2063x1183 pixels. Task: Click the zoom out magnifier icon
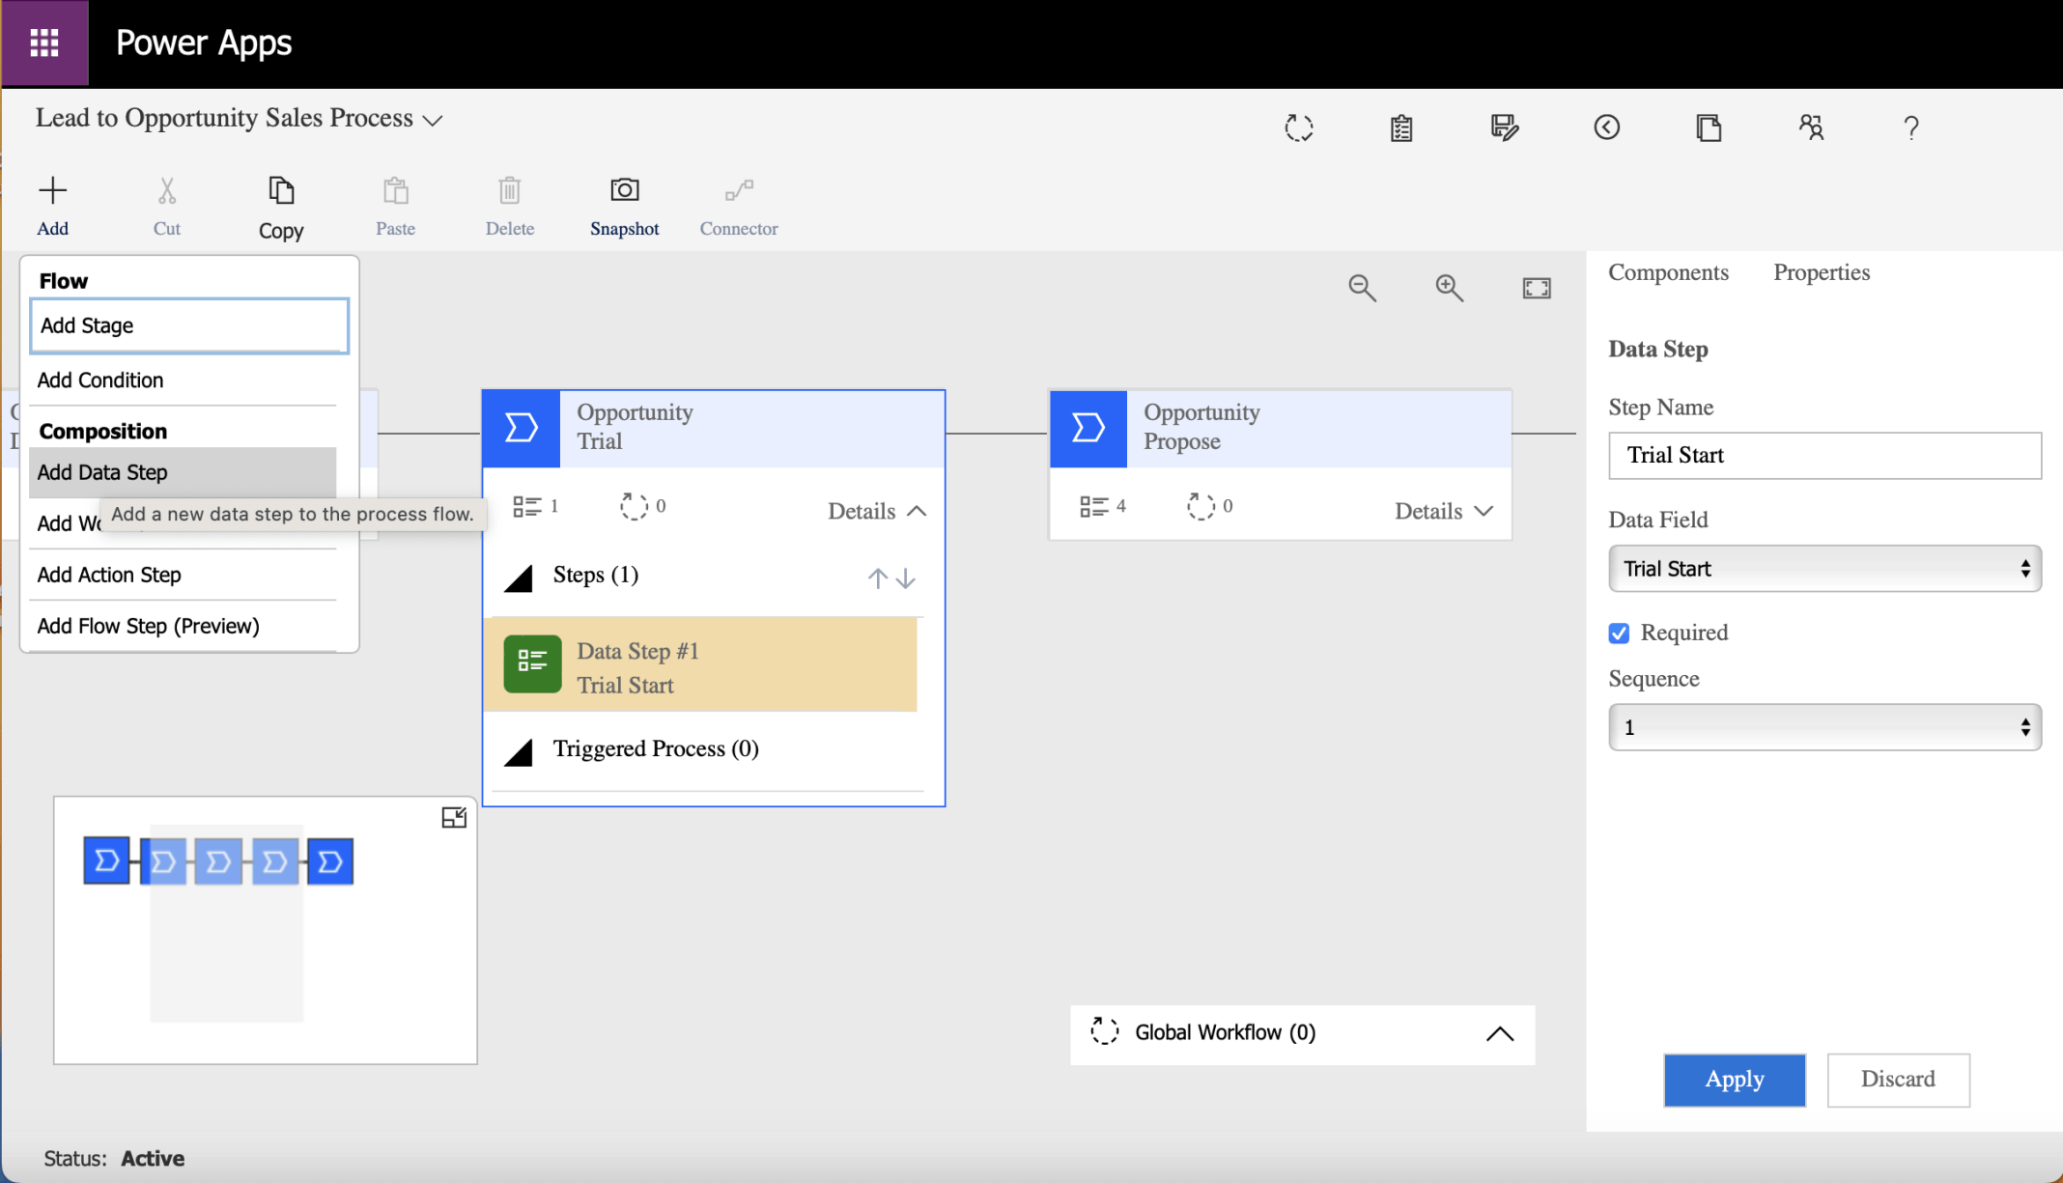pos(1362,288)
